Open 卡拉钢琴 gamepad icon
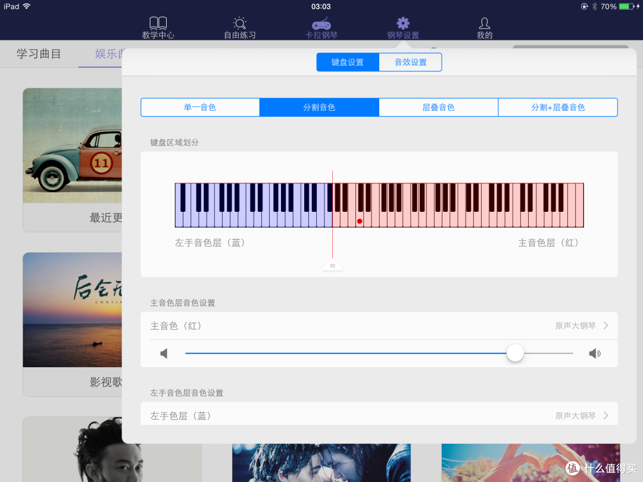The width and height of the screenshot is (643, 482). click(321, 24)
